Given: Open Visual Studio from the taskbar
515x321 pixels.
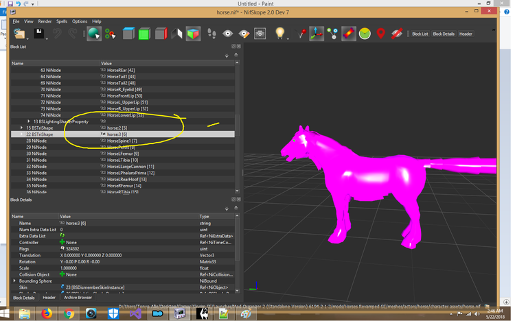Looking at the screenshot, I should coord(135,313).
